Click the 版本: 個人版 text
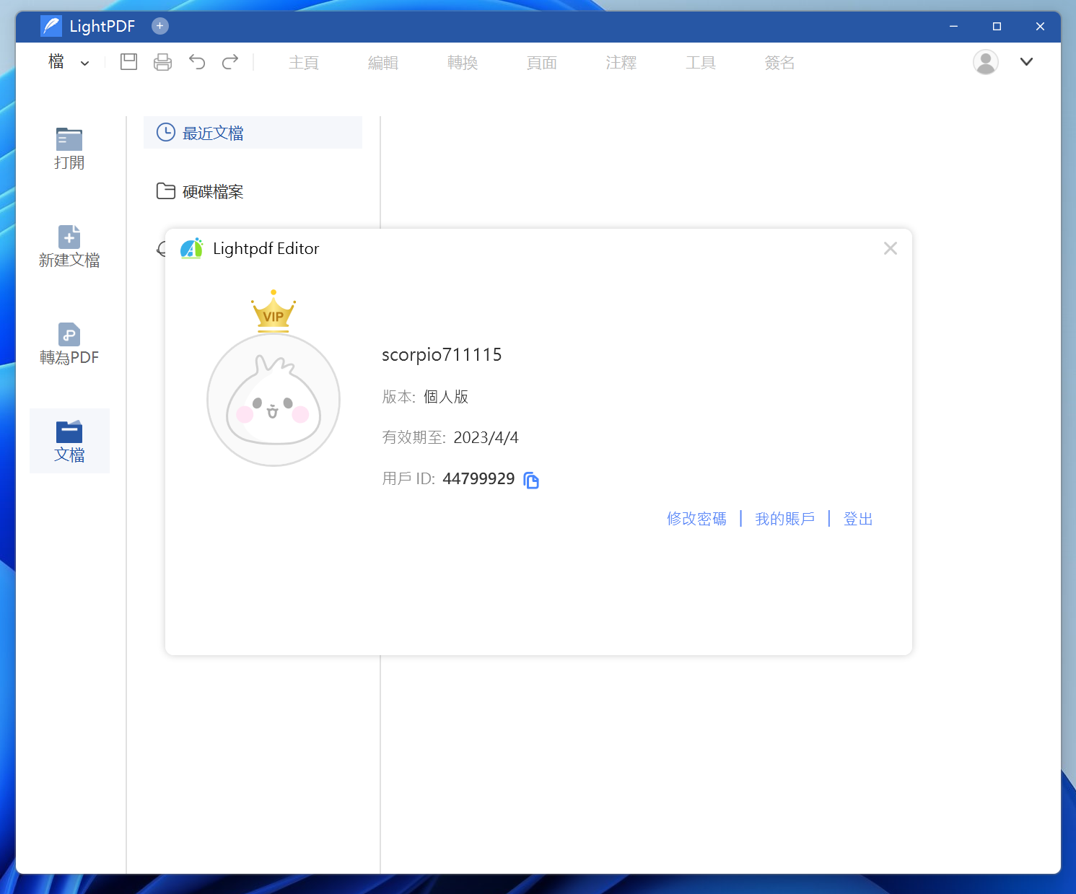 425,397
